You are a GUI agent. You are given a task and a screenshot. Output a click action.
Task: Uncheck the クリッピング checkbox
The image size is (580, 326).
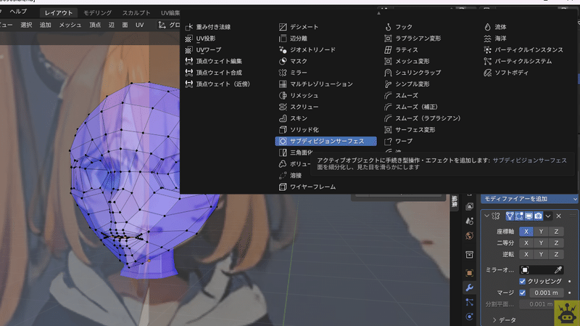[522, 282]
